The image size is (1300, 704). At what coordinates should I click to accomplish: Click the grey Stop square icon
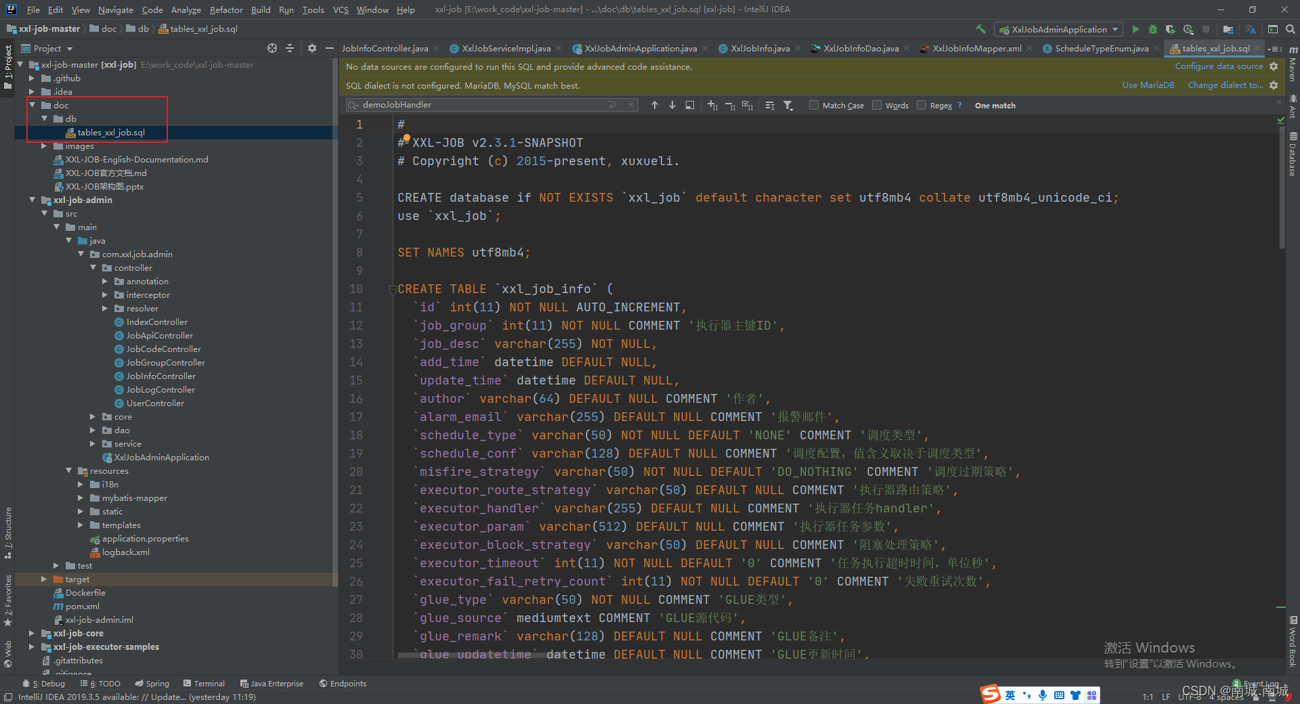1206,29
